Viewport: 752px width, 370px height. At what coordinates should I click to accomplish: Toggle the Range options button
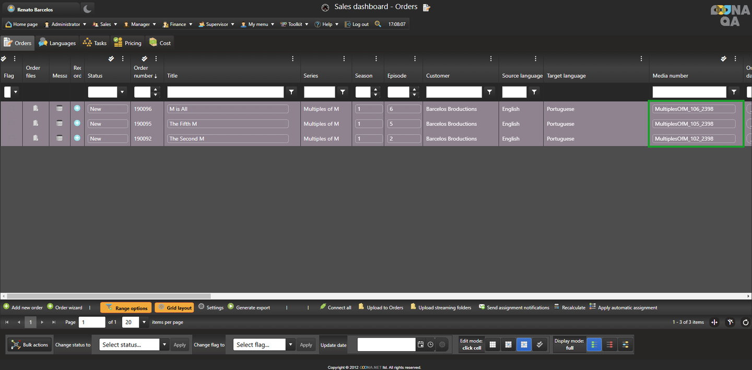click(126, 308)
